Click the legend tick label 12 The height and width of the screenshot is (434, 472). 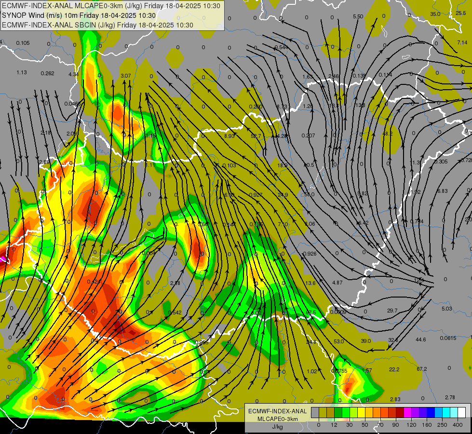(x=334, y=425)
